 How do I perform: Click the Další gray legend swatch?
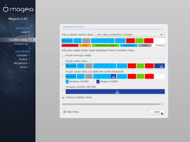pyautogui.click(x=145, y=45)
